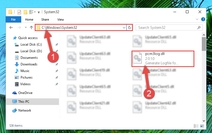The width and height of the screenshot is (212, 133).
Task: Click the Properties icon in quick access toolbar
Action: point(19,12)
